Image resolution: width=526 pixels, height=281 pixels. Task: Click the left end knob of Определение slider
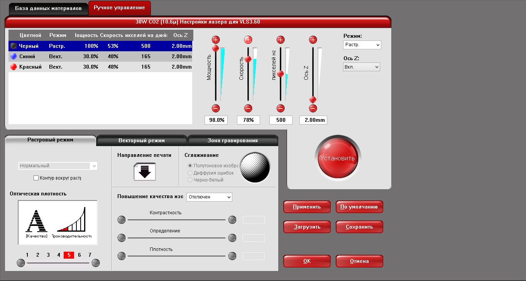122,238
